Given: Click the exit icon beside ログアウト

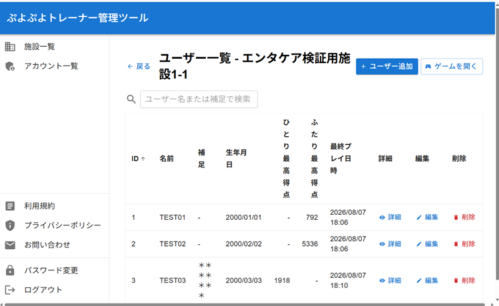Looking at the screenshot, I should (x=10, y=290).
